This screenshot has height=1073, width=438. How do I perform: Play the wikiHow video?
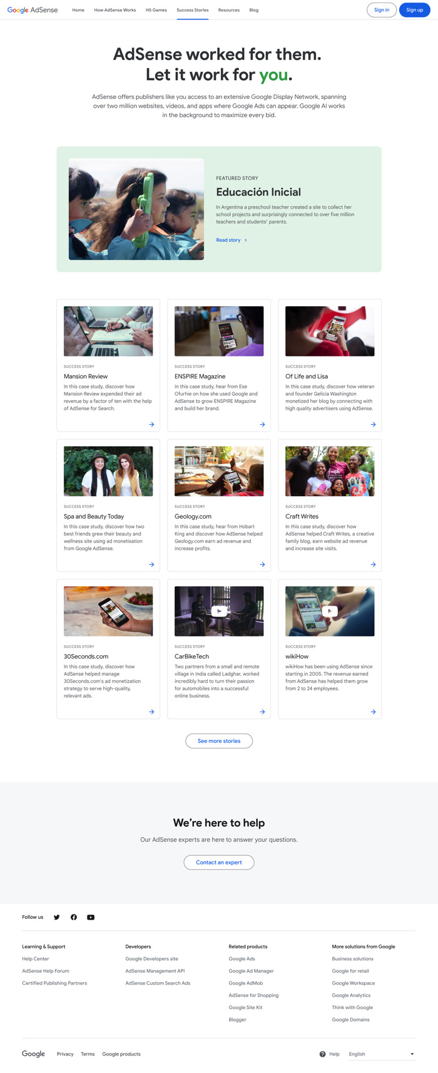330,611
